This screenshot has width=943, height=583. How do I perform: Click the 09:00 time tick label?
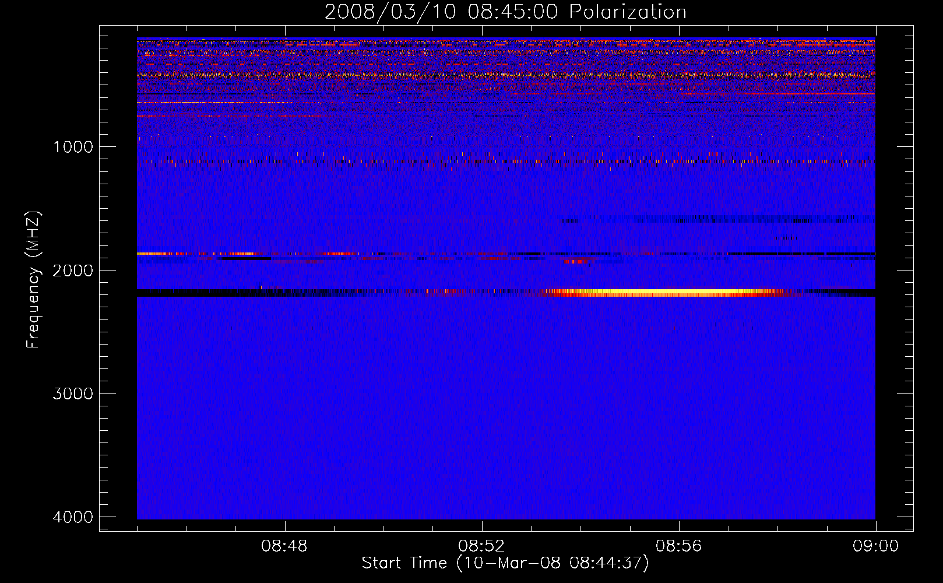875,546
